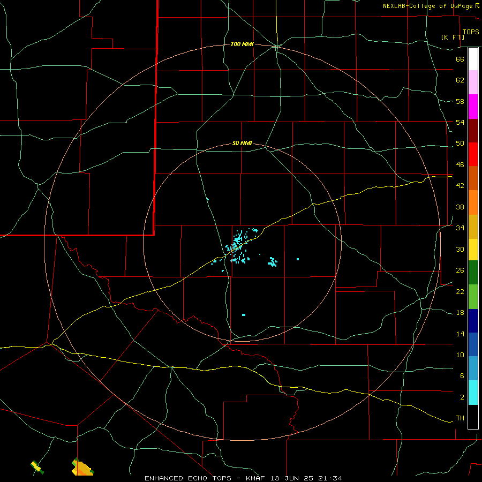Click the yellow legend swatch near 30
Viewport: 482px width, 482px height.
(x=473, y=250)
